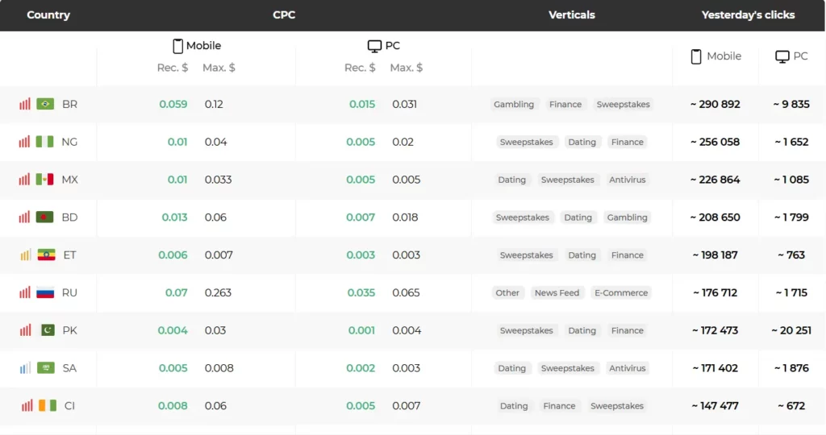
Task: Click the Saudi Arabia flag icon in the SA row
Action: [46, 367]
